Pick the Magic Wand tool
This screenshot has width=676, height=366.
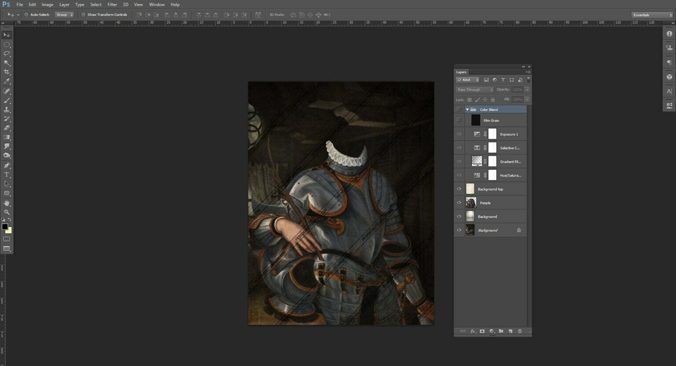coord(7,62)
